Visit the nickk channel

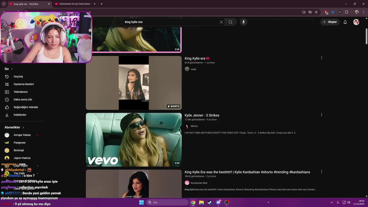point(193,69)
